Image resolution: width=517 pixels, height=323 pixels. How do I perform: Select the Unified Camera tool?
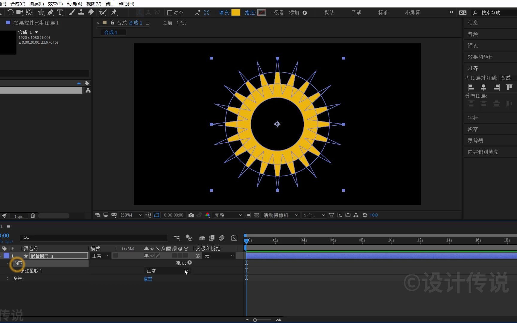20,12
